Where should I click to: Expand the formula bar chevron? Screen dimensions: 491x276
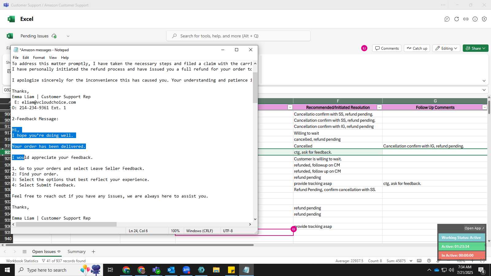pyautogui.click(x=484, y=90)
